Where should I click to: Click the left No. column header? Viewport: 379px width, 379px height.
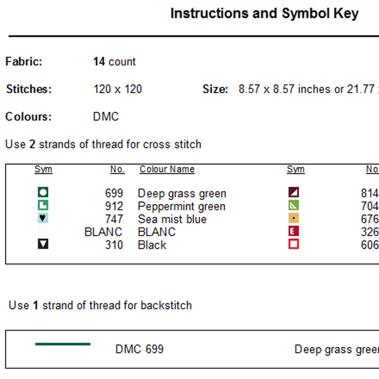pos(117,169)
